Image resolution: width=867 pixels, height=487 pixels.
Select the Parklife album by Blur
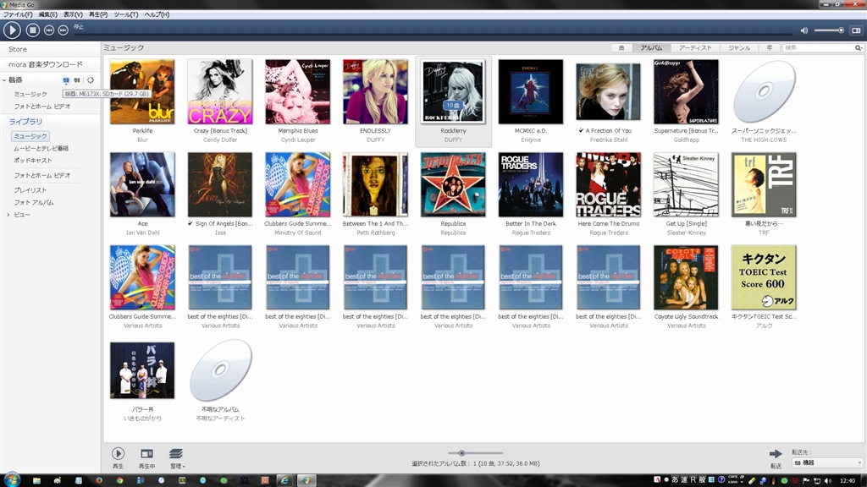[x=142, y=91]
